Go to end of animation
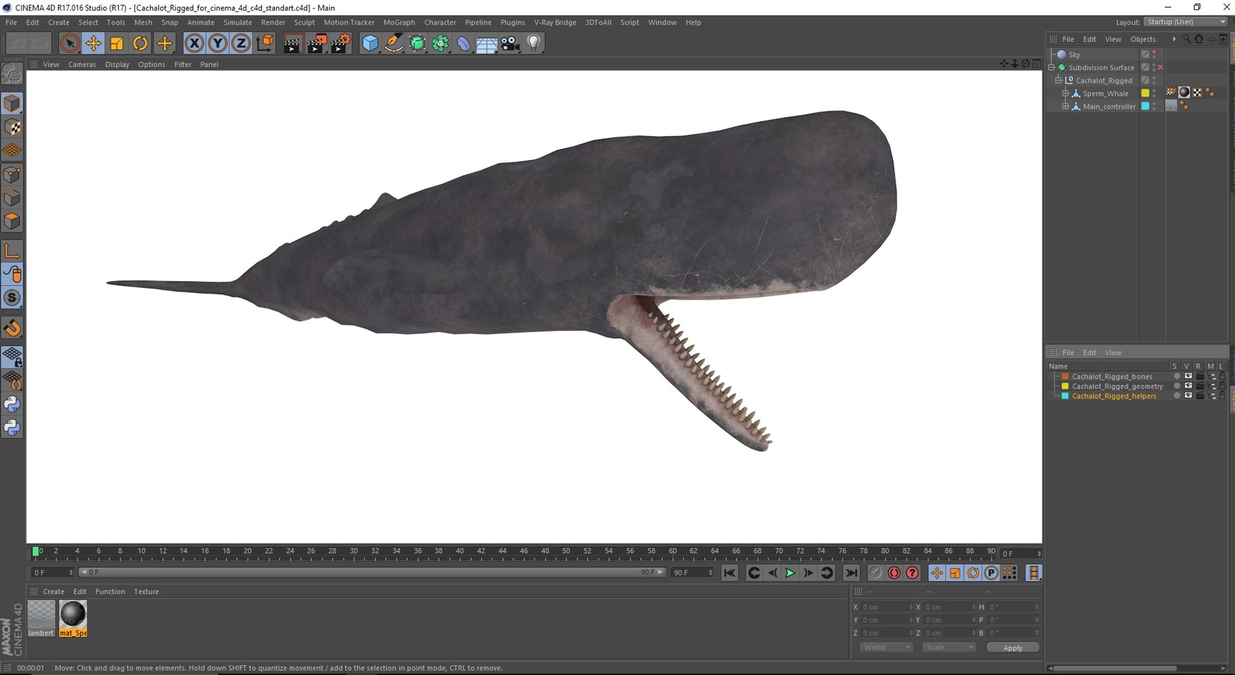Image resolution: width=1235 pixels, height=675 pixels. [851, 573]
